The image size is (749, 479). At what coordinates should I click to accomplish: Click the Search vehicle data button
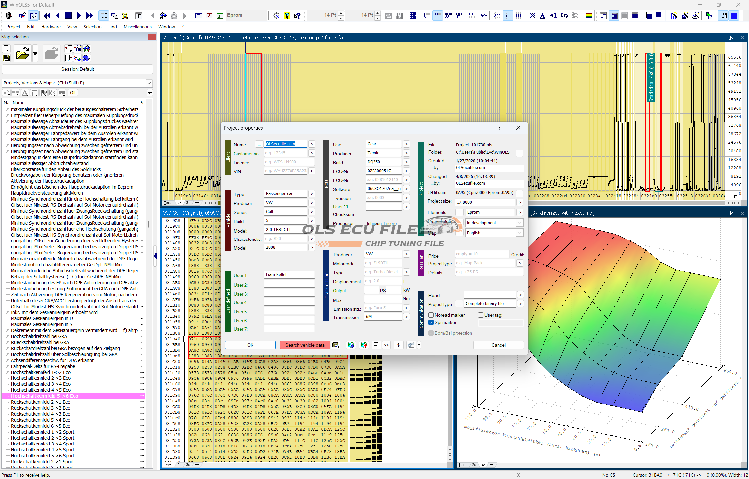click(305, 345)
